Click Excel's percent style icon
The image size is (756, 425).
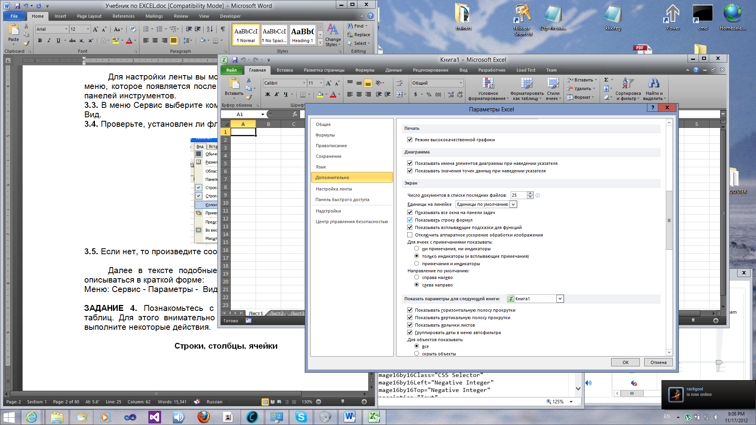pos(429,94)
